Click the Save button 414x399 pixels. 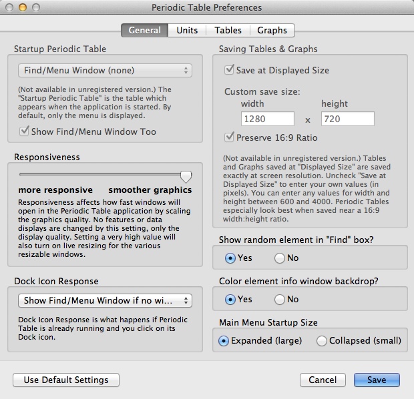coord(376,380)
